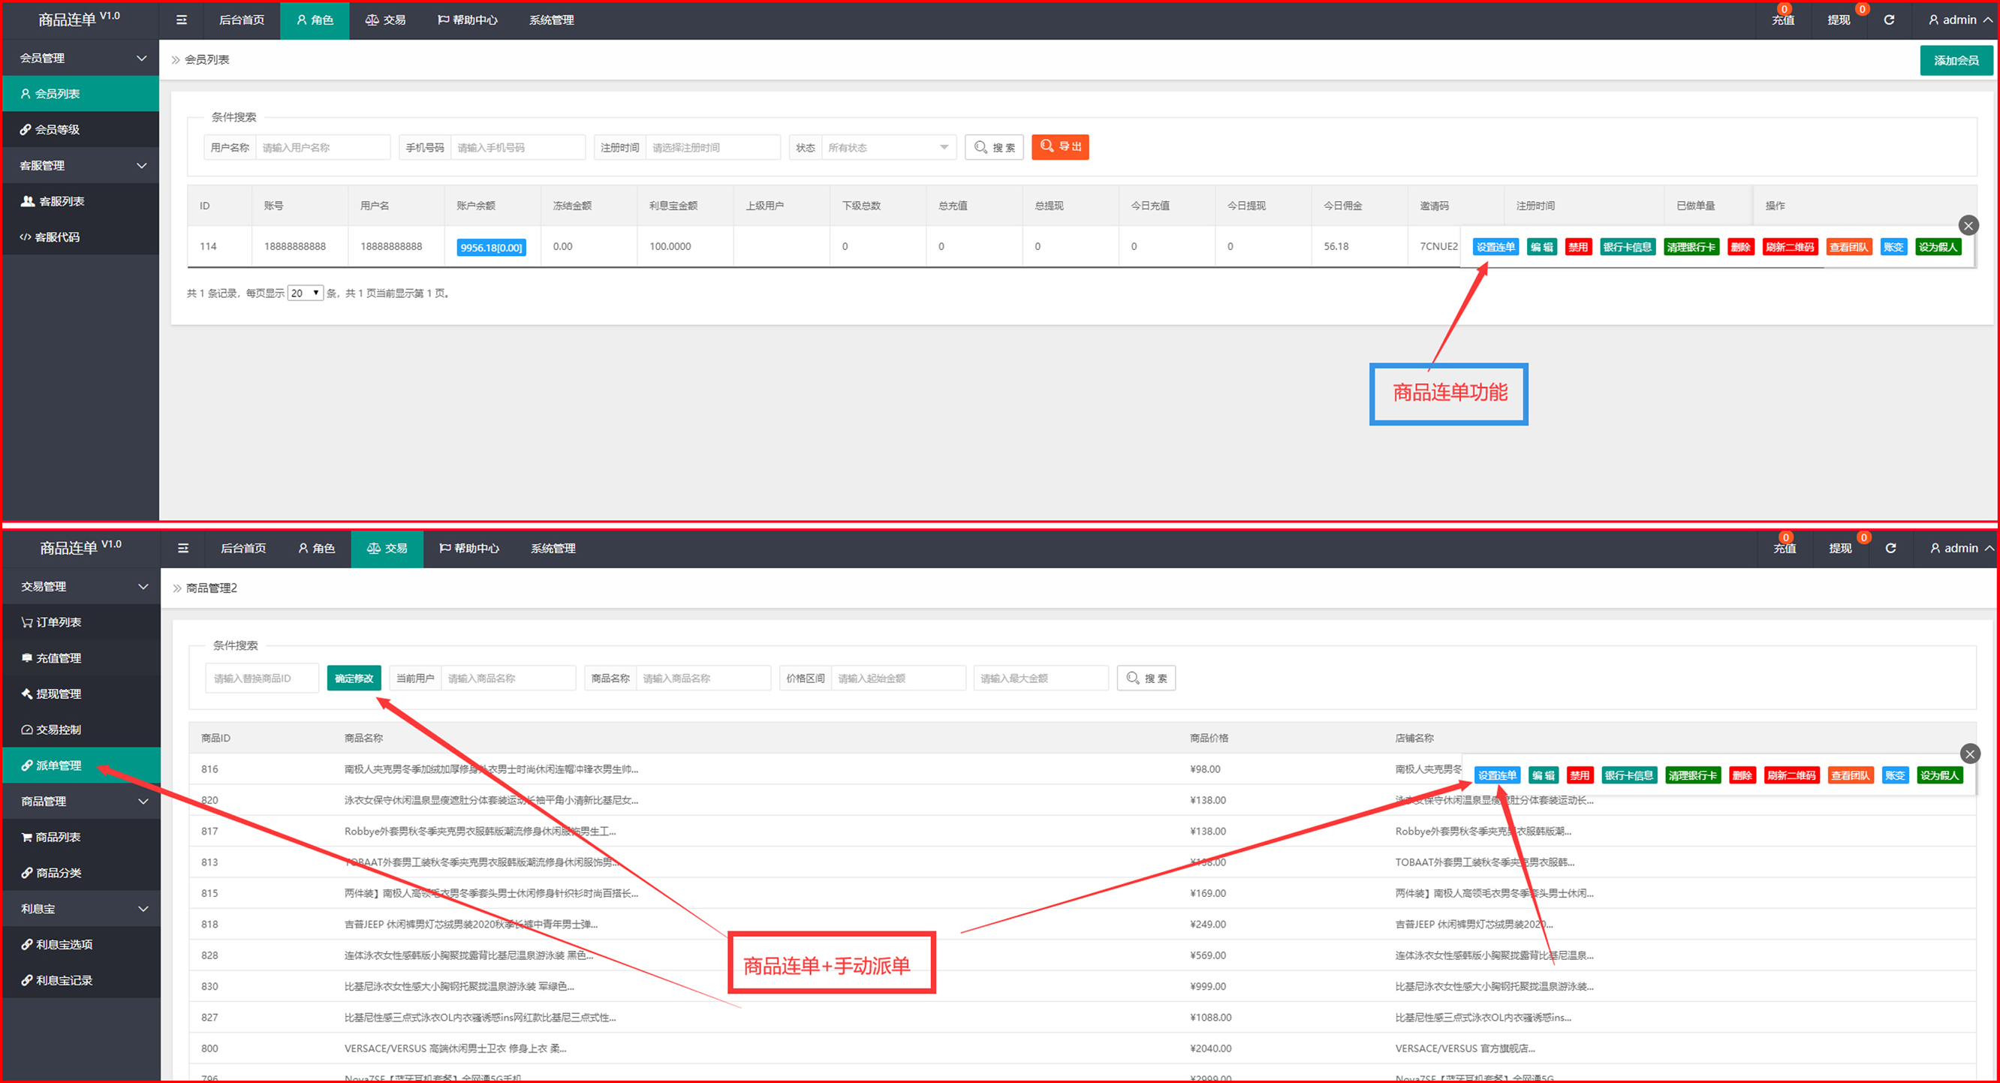Click the hamburger menu icon in the top screenshot
This screenshot has width=2000, height=1083.
182,20
